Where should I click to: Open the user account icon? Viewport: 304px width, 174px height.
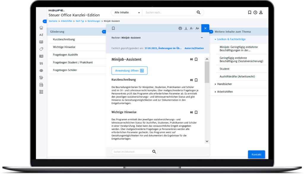261,12
